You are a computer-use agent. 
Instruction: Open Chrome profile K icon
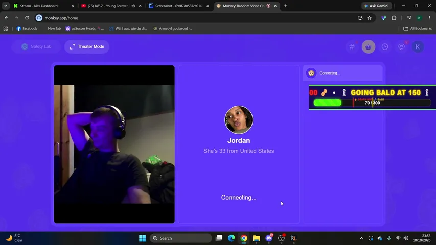tap(419, 18)
